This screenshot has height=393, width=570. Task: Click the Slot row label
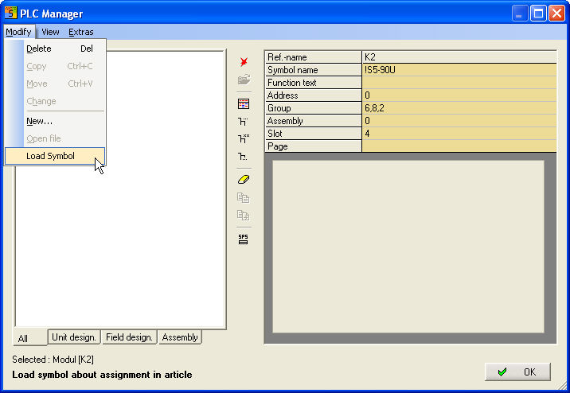[x=313, y=134]
